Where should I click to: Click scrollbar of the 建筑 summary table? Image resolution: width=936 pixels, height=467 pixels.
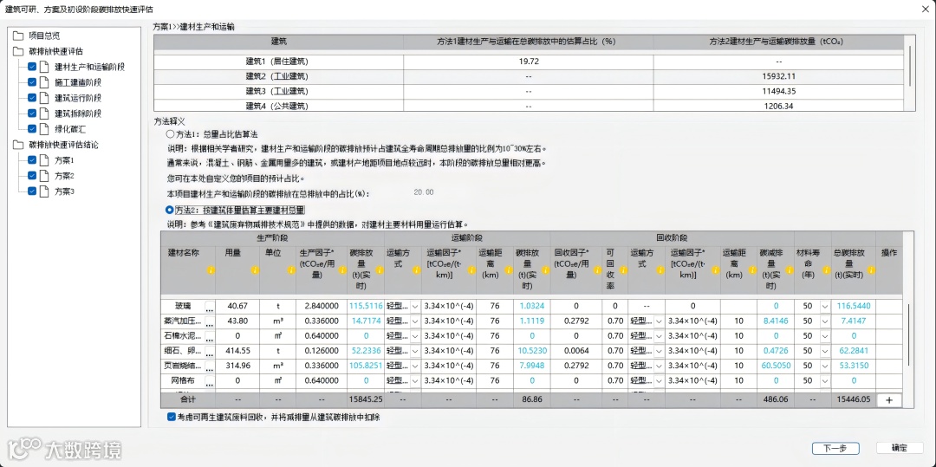[x=910, y=66]
